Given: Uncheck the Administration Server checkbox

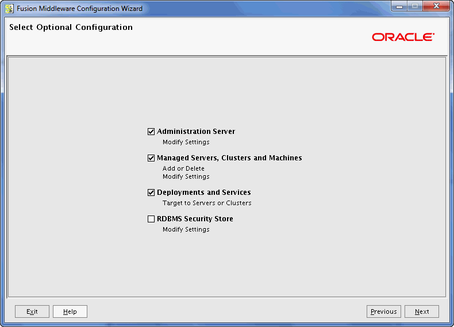Looking at the screenshot, I should 151,132.
